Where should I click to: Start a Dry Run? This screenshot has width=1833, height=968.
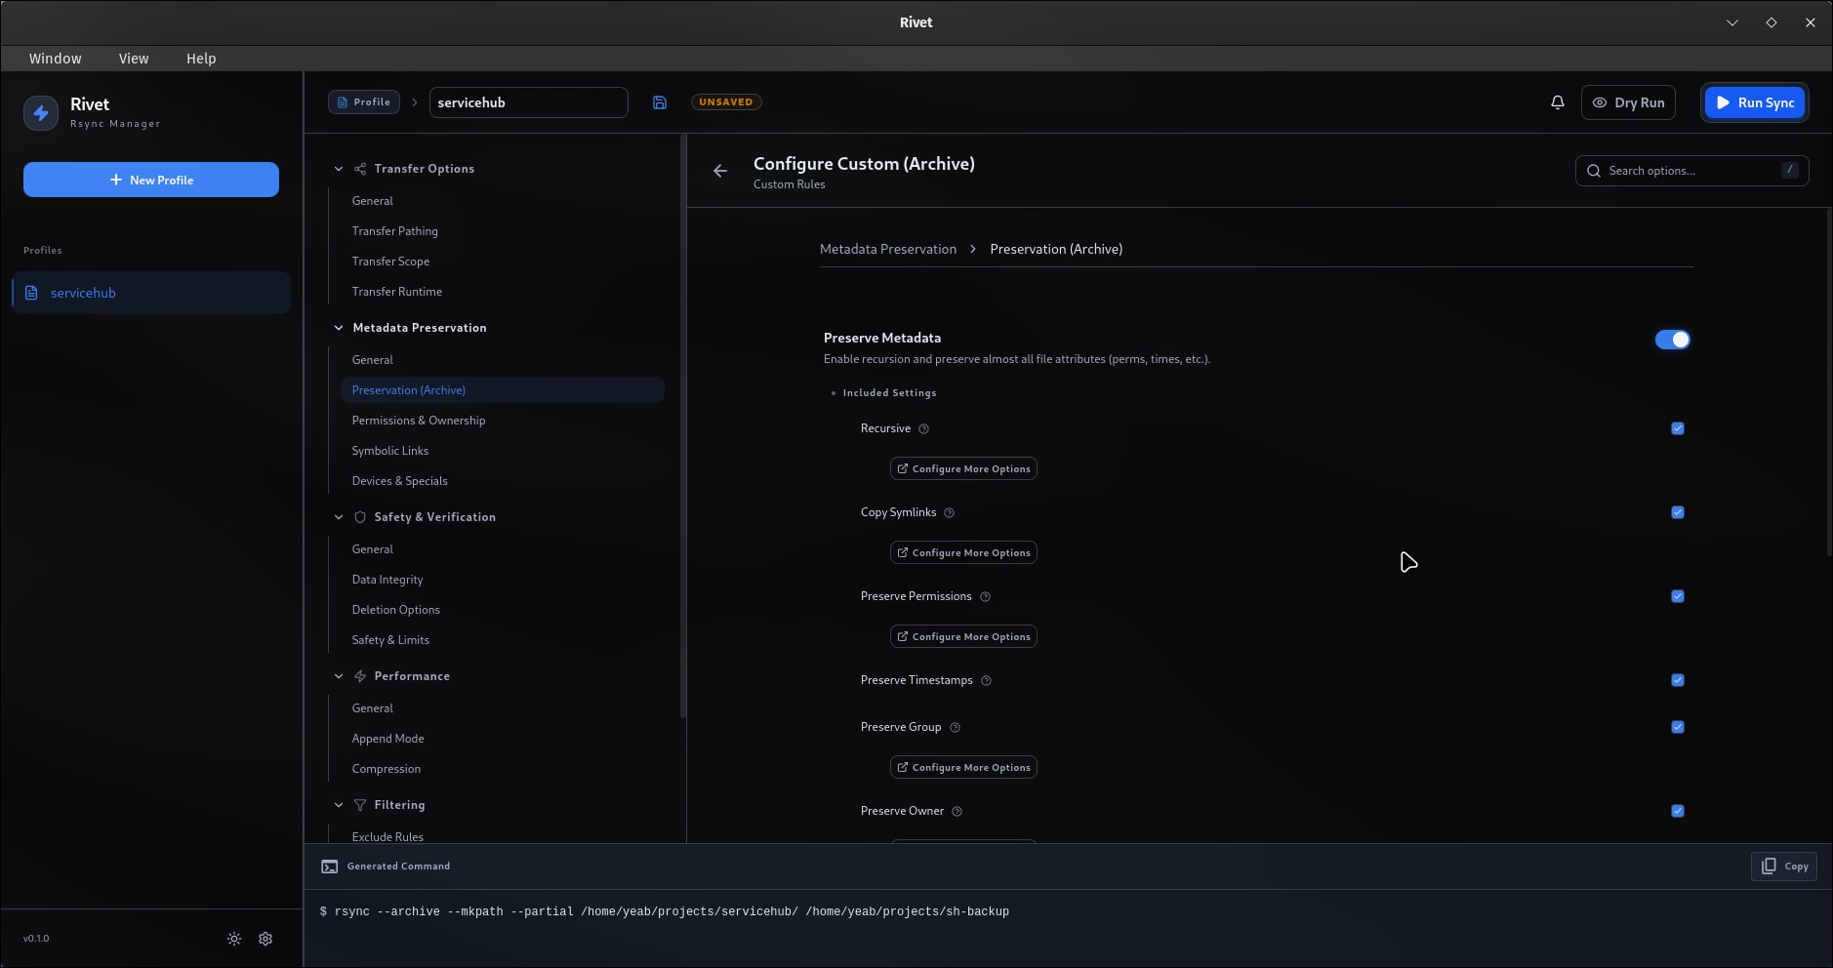tap(1628, 102)
